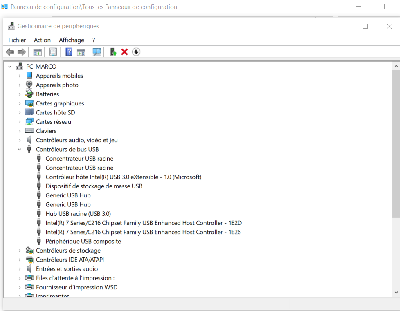Click the Cartes réseau icon
This screenshot has width=400, height=311.
(29, 122)
